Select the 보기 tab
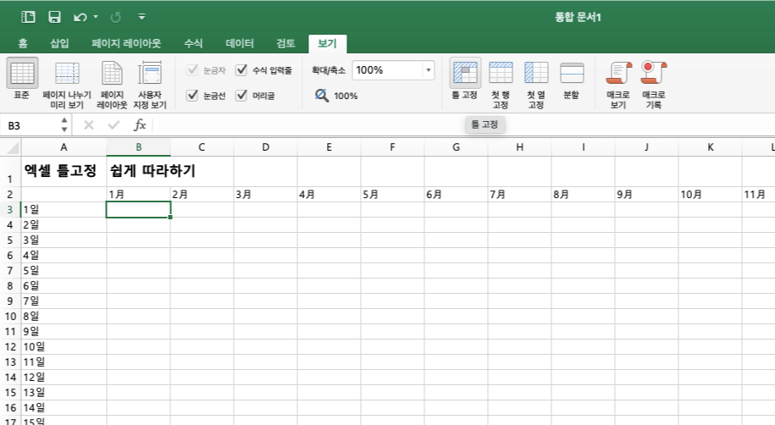Viewport: 775px width, 425px height. click(x=327, y=43)
